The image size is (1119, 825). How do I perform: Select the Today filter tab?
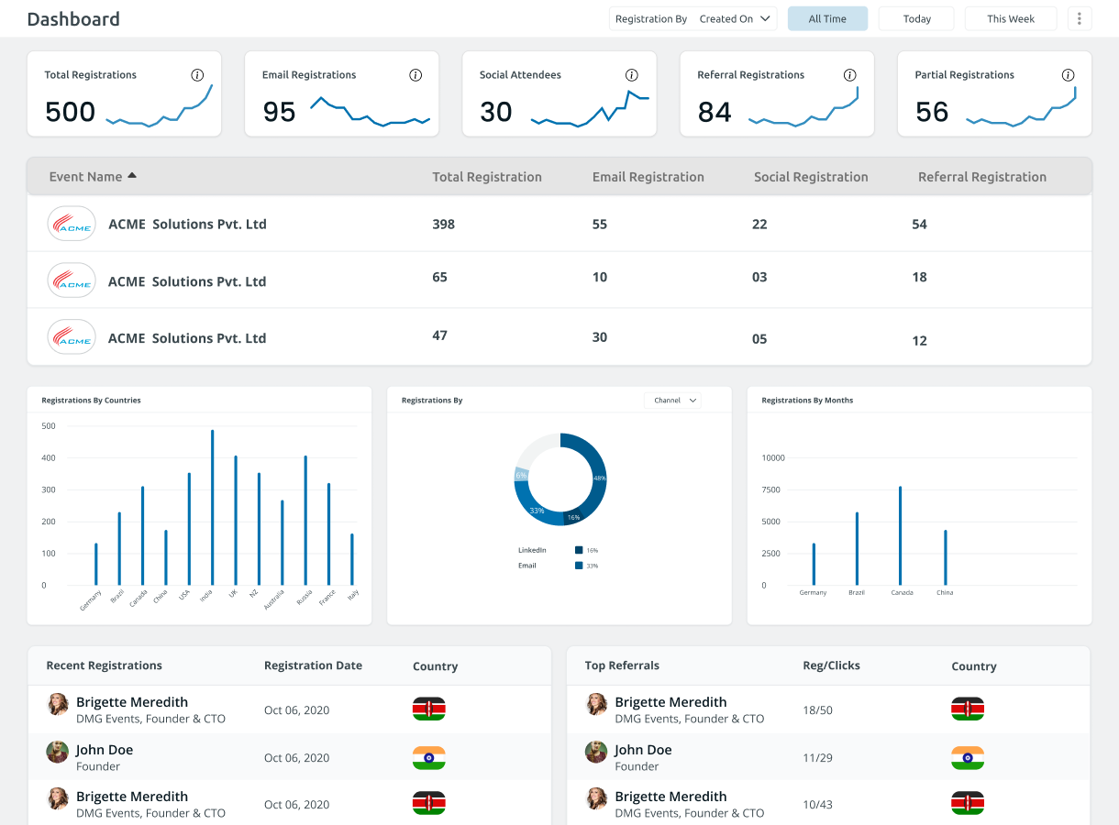click(916, 18)
